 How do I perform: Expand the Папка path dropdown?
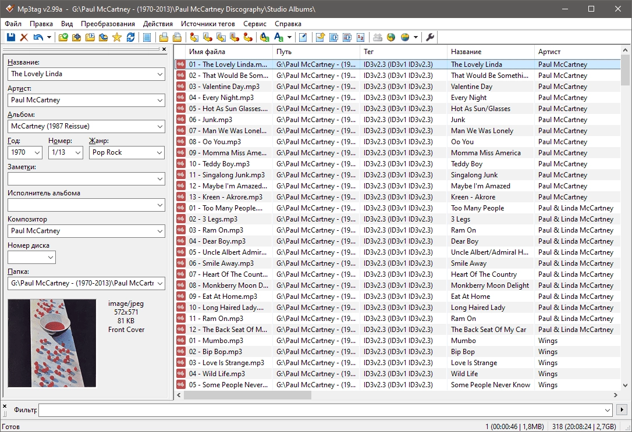tap(159, 283)
